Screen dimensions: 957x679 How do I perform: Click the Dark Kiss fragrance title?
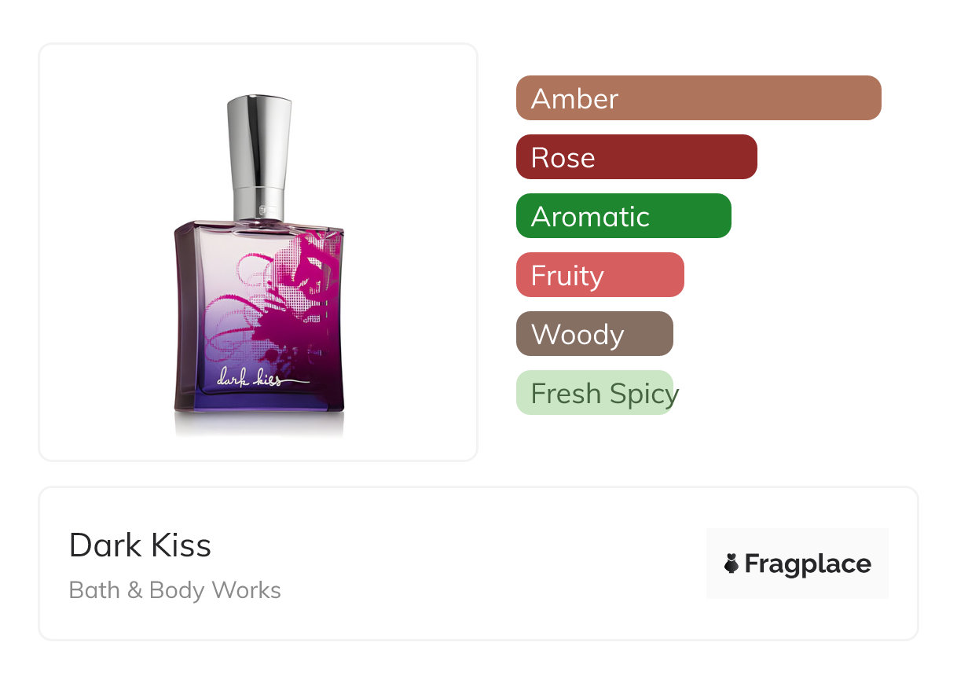[x=140, y=545]
